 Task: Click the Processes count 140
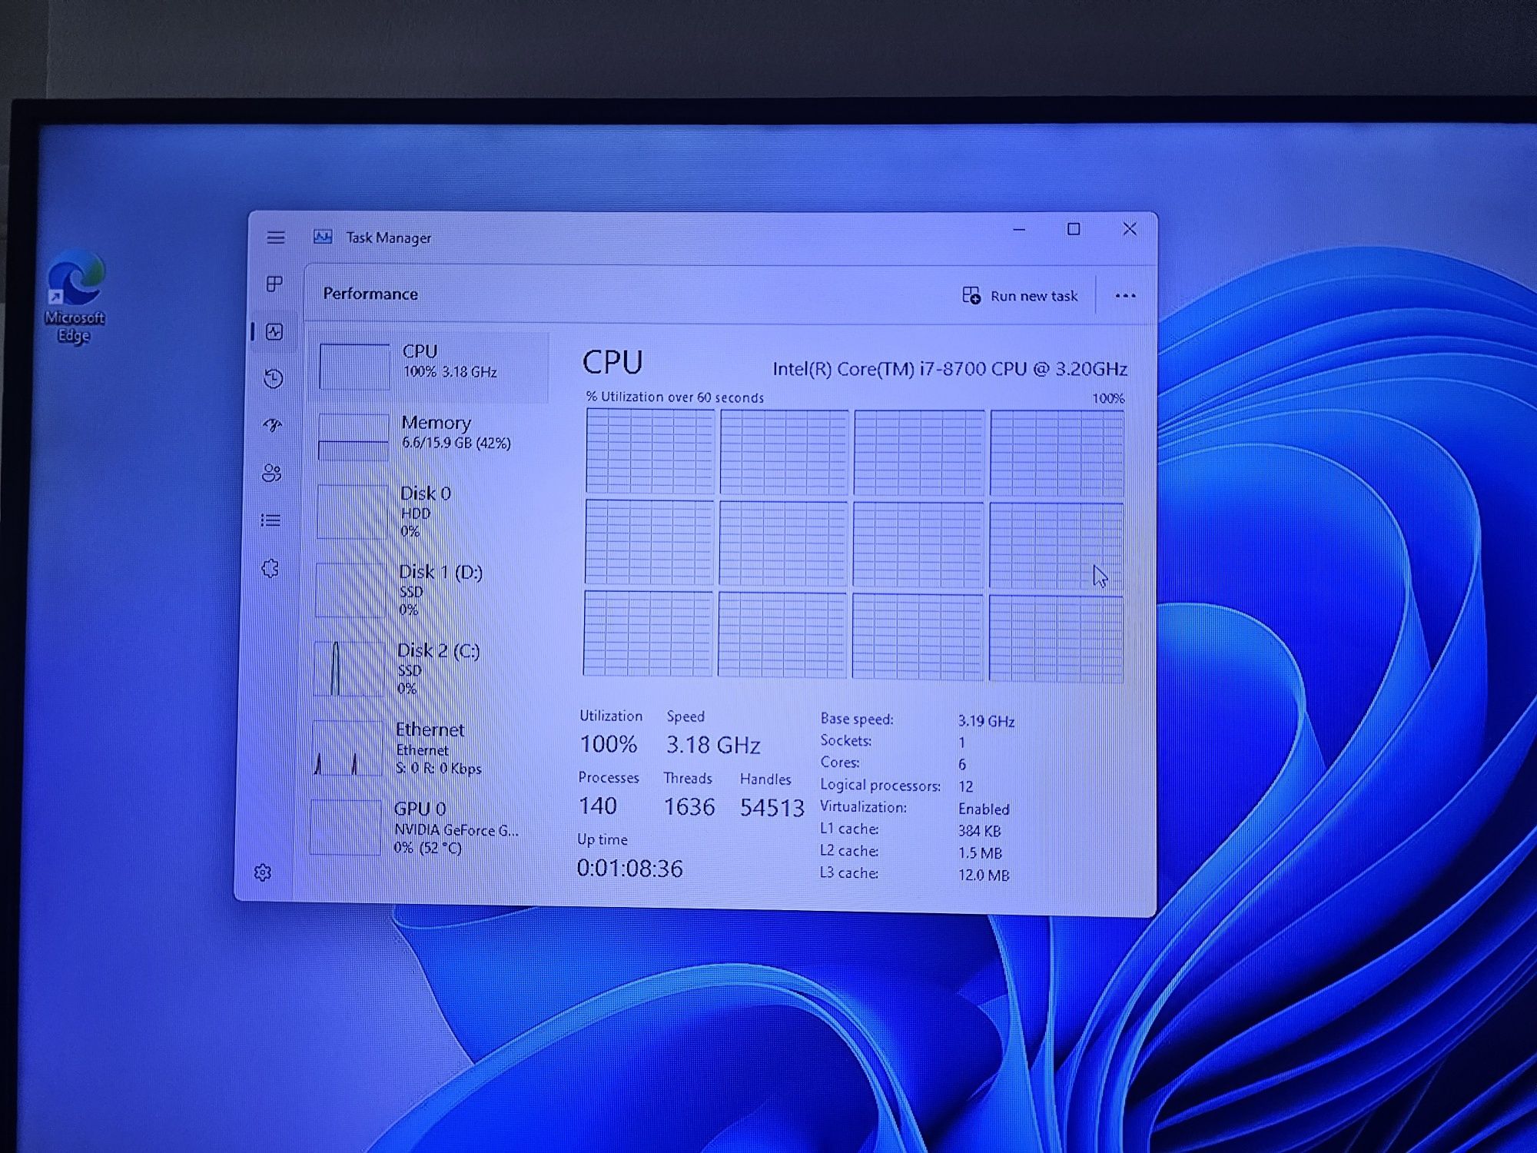[x=598, y=806]
